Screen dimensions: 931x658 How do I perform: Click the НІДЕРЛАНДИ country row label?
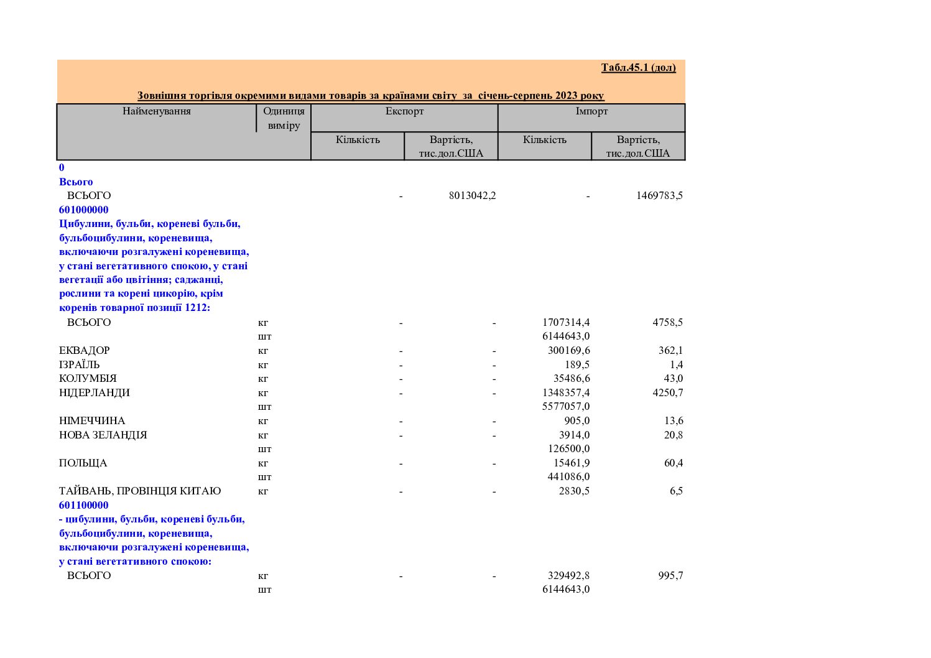(95, 392)
